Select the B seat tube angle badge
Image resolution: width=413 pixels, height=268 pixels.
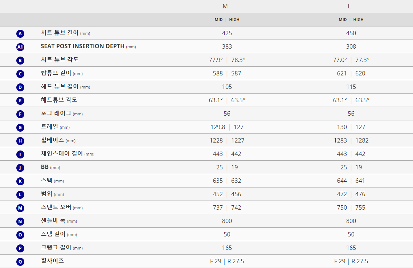coord(20,61)
